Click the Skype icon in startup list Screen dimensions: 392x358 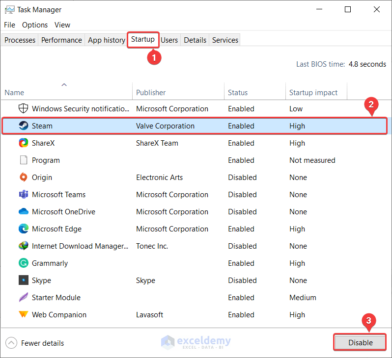point(23,281)
